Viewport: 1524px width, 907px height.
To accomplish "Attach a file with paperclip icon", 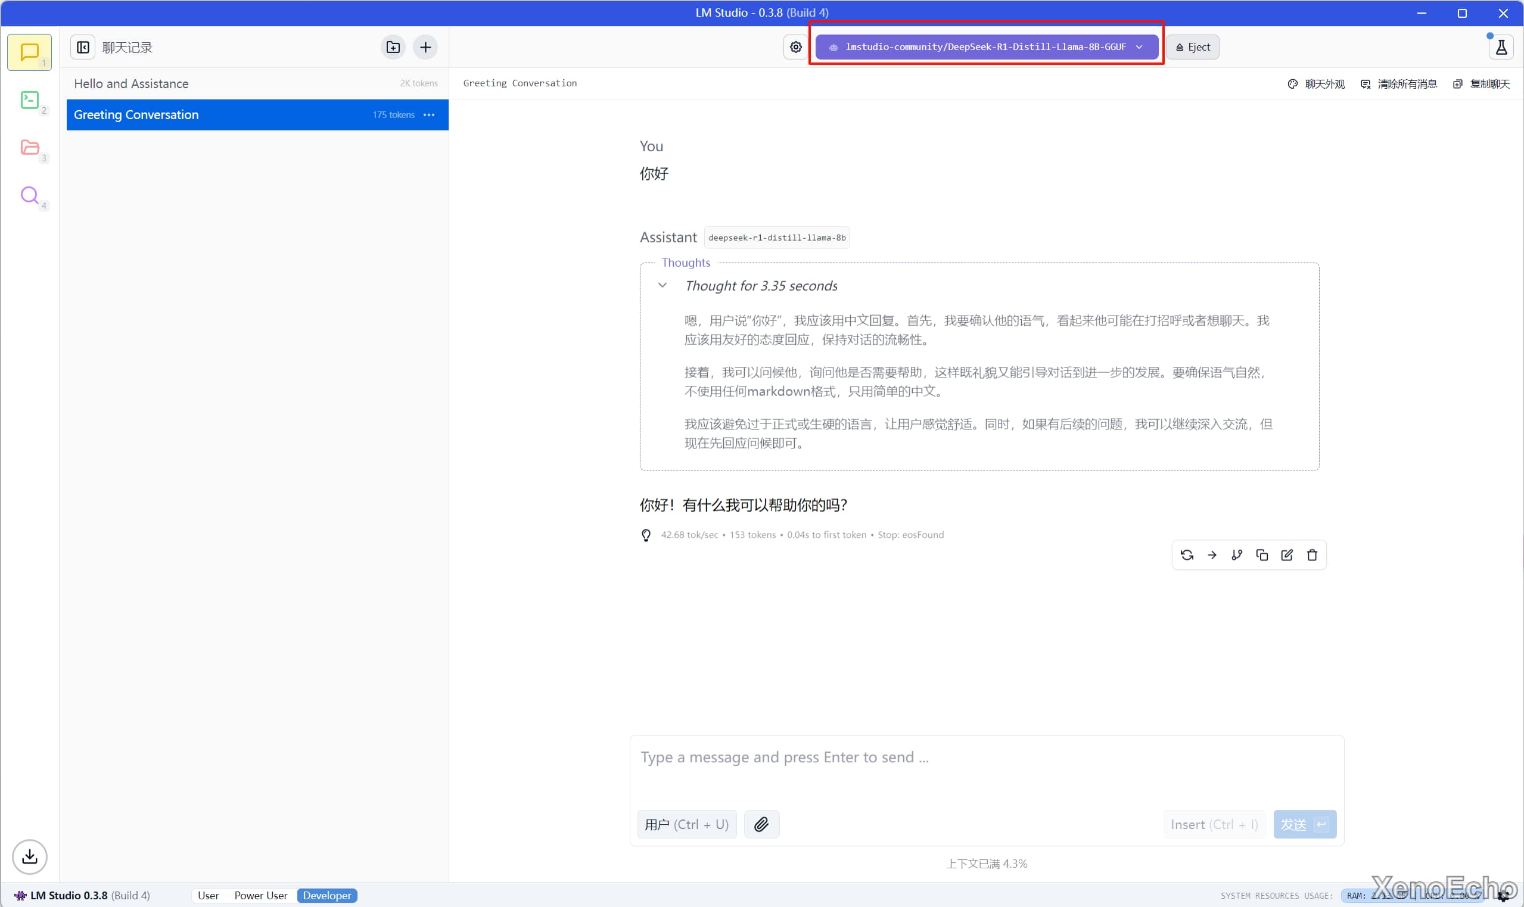I will point(761,824).
